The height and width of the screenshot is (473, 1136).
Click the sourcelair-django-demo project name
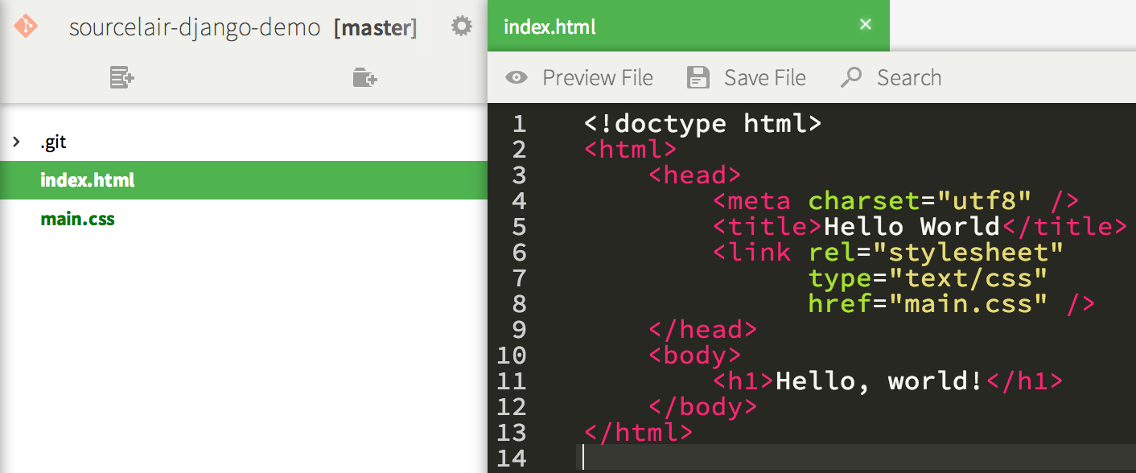pyautogui.click(x=195, y=27)
